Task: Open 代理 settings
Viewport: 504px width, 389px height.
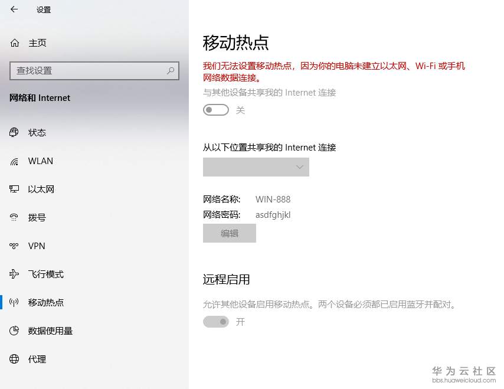Action: point(94,359)
